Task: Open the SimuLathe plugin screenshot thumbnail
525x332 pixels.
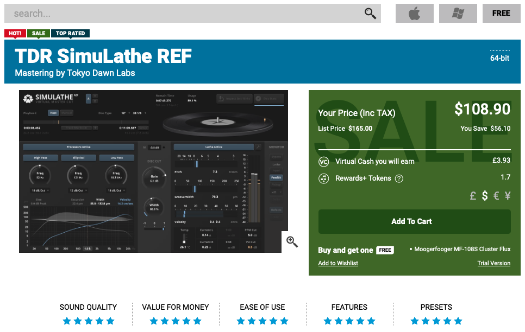Action: 153,171
